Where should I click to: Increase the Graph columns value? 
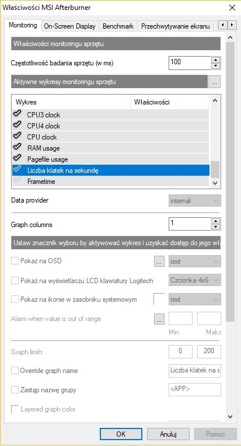216,221
